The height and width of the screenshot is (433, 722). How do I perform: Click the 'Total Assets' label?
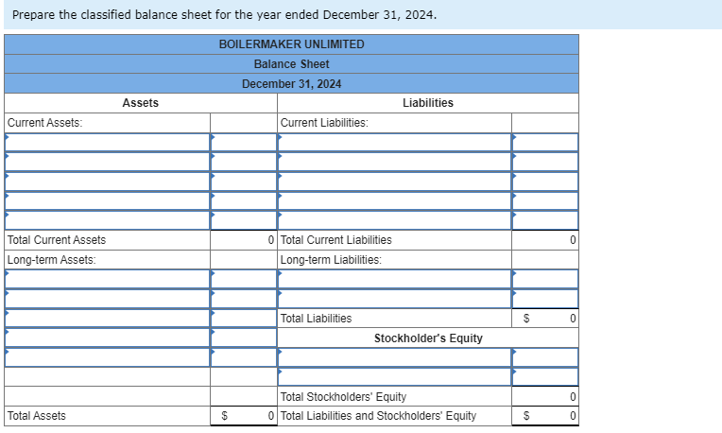(36, 415)
